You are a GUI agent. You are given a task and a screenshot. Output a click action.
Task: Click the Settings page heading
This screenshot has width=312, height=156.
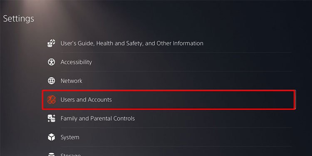pyautogui.click(x=18, y=18)
